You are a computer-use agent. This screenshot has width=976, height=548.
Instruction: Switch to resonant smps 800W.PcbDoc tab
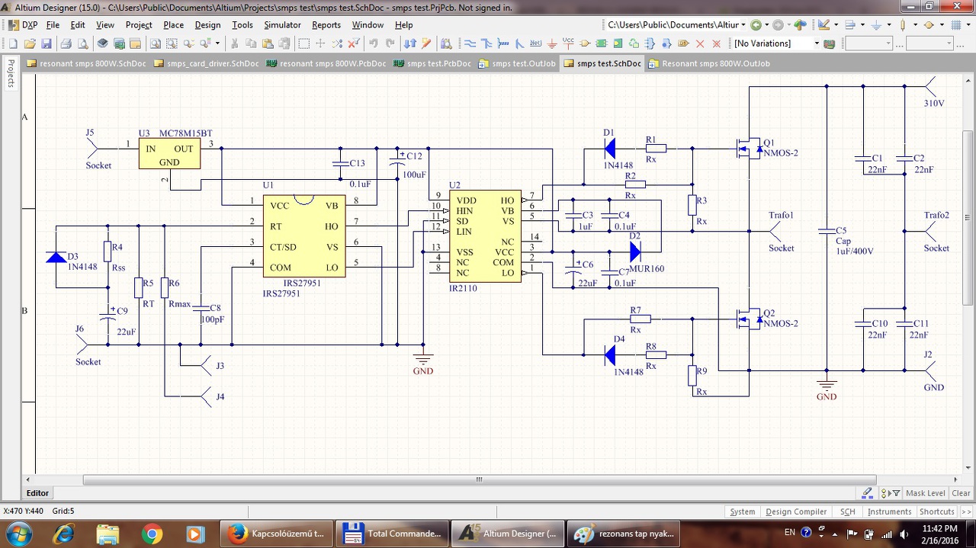(326, 63)
